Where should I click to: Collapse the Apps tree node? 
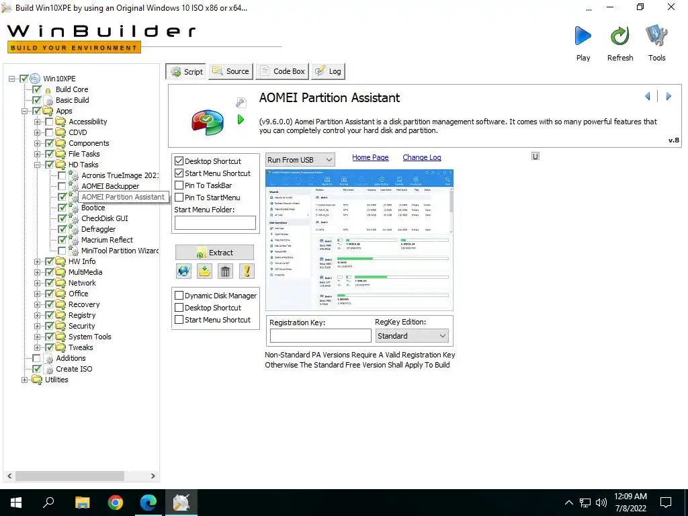click(25, 111)
